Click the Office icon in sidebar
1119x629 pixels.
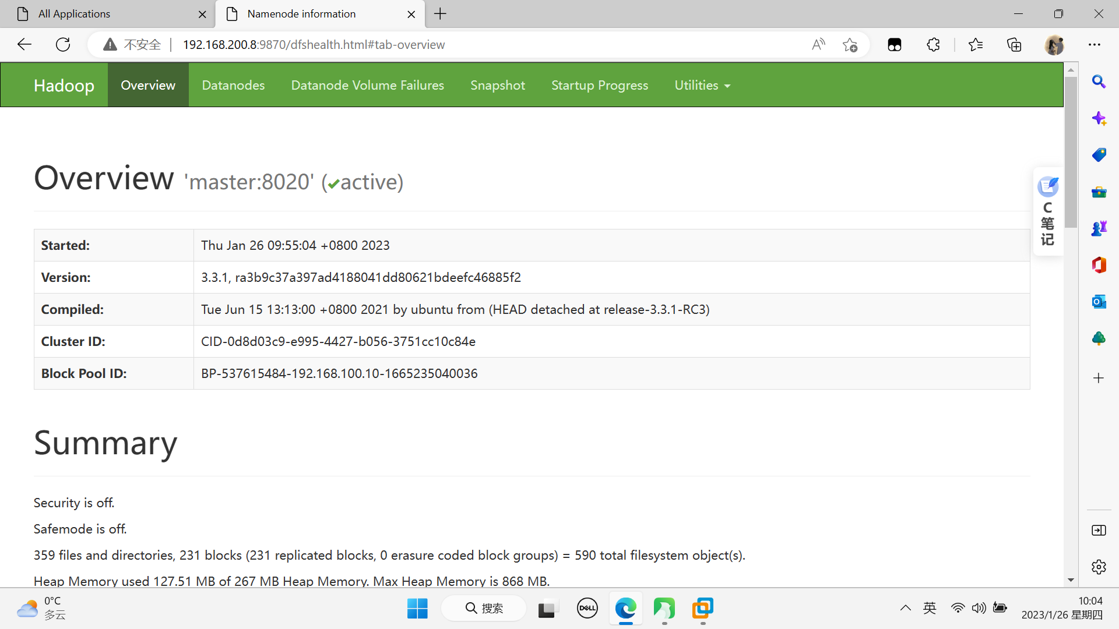1099,265
